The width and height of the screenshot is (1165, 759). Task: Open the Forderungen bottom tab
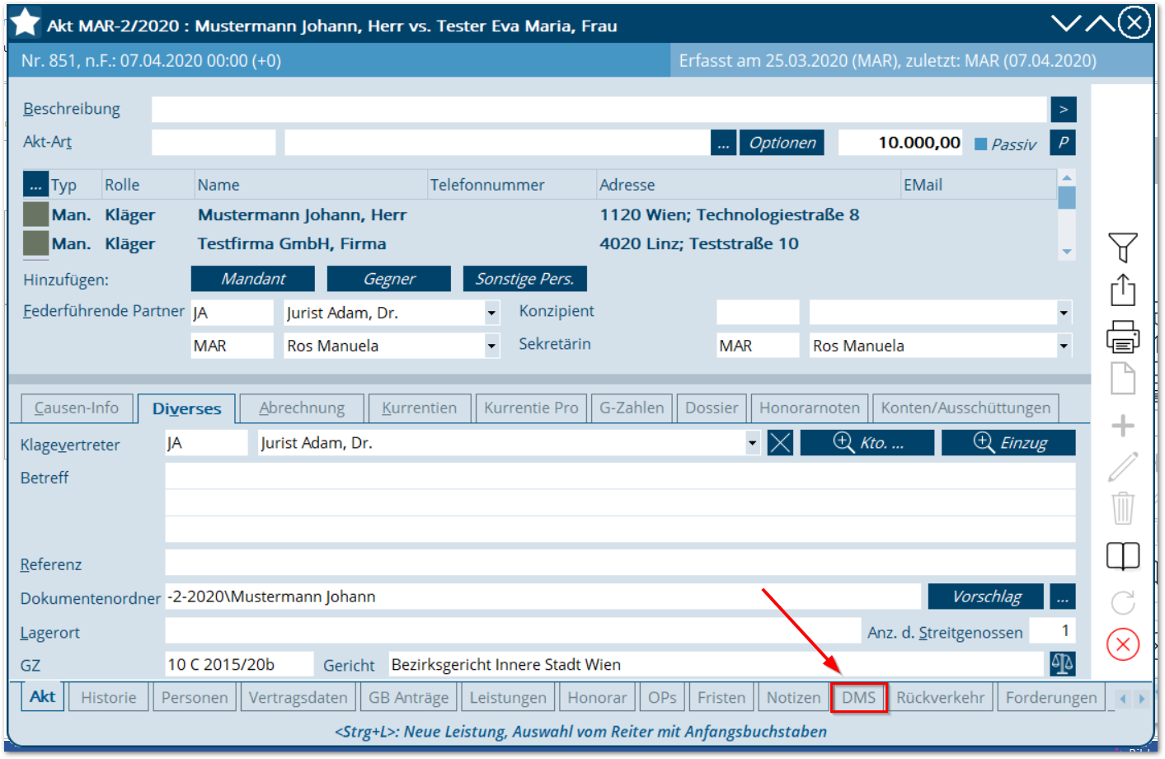(1051, 697)
